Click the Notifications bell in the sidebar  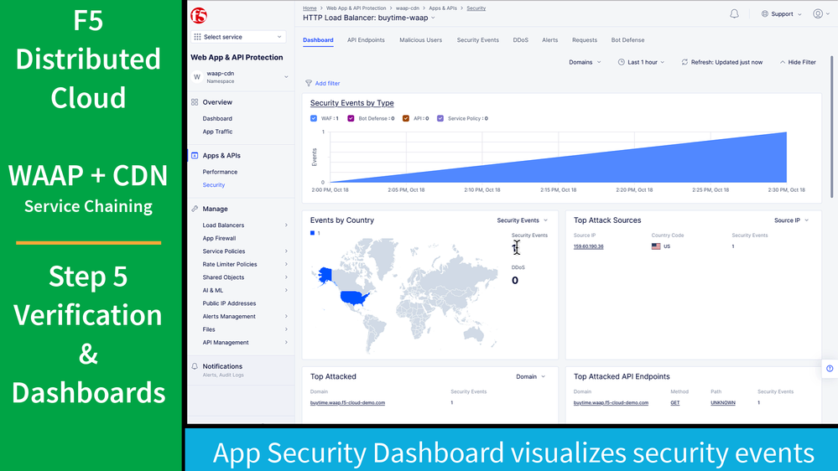(x=195, y=366)
